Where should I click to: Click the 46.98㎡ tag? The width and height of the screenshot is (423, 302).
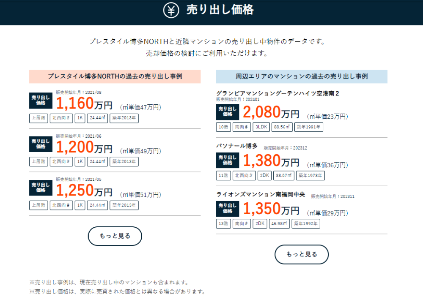280,223
